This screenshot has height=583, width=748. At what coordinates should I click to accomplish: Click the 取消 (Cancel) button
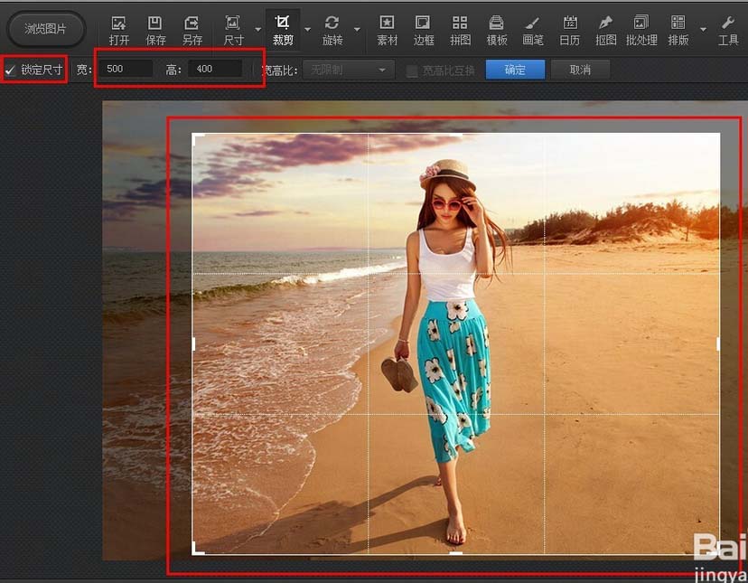[x=580, y=70]
